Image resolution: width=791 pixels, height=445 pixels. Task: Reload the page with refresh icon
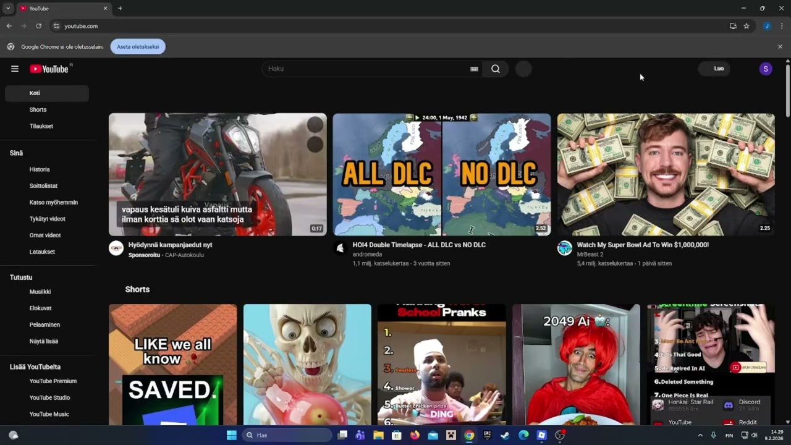pos(38,26)
